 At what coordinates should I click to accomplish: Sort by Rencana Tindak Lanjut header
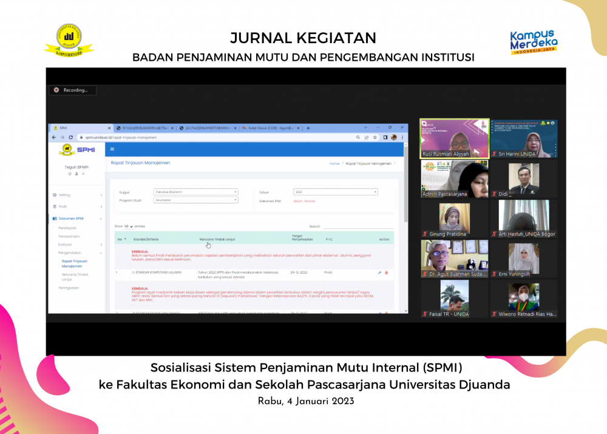[217, 240]
